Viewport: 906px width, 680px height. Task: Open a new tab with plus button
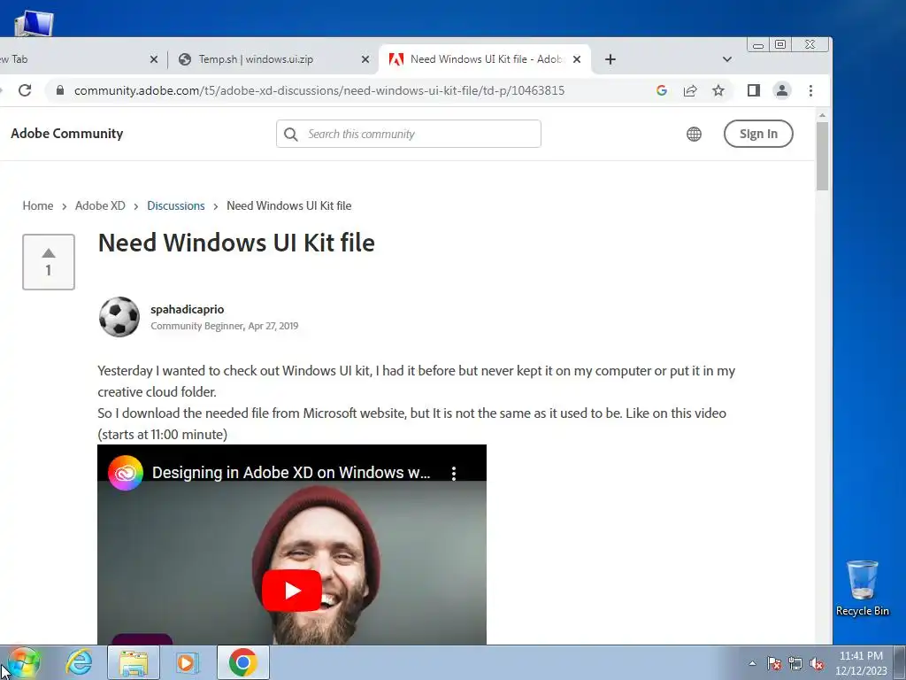[x=610, y=59]
